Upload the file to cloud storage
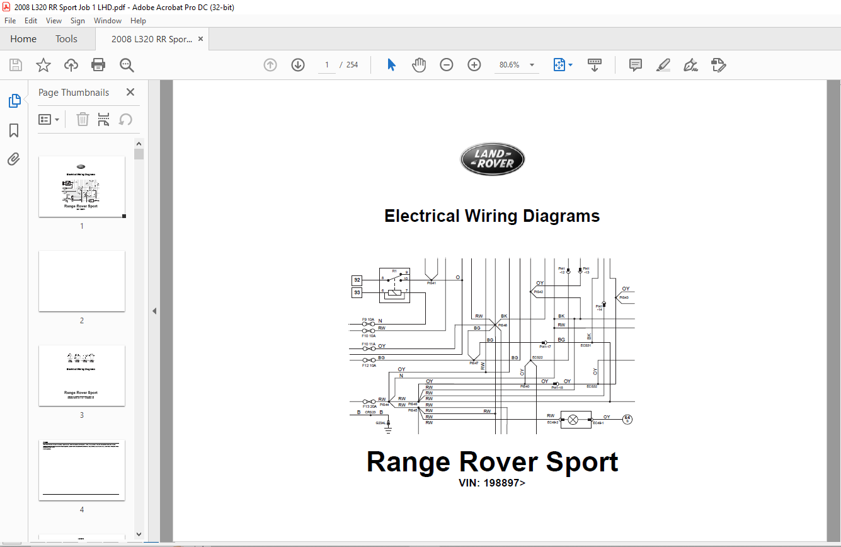This screenshot has height=547, width=841. point(71,65)
